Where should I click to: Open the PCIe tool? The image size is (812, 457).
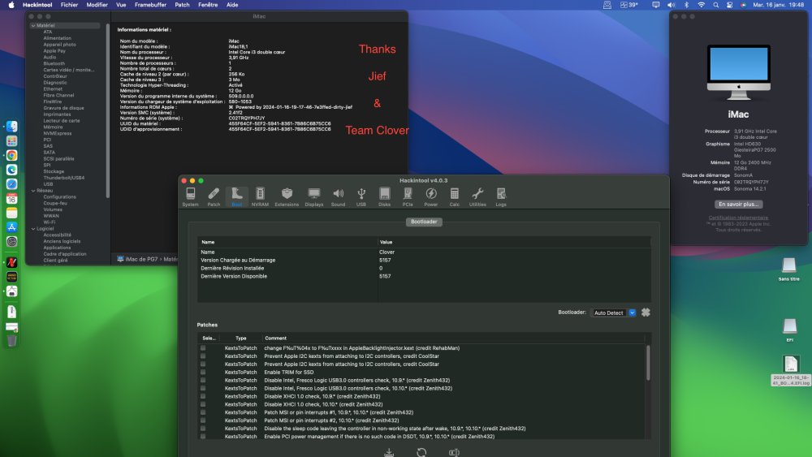(408, 197)
